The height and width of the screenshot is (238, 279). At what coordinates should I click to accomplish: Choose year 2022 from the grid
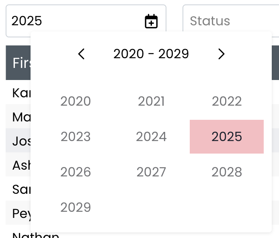coord(227,101)
